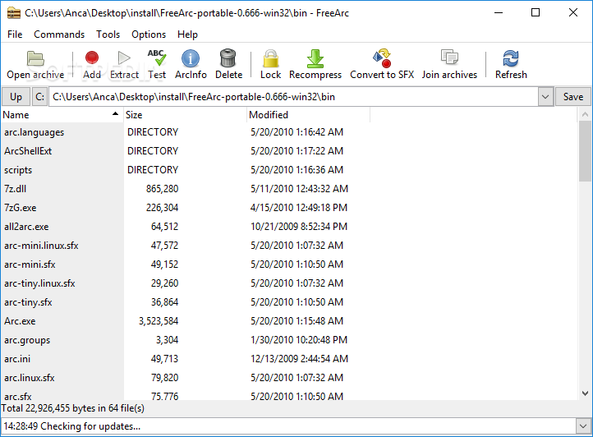The height and width of the screenshot is (437, 593).
Task: Click the Delete trash can icon
Action: coord(228,58)
